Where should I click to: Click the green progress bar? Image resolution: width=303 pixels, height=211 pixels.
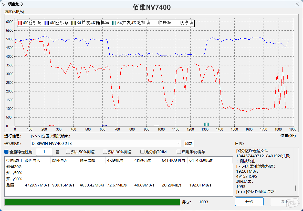coord(92,202)
